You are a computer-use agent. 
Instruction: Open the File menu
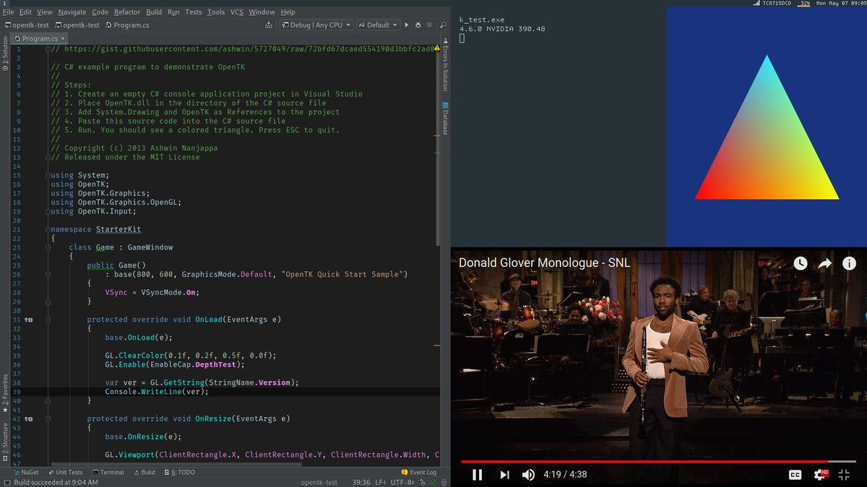tap(8, 12)
